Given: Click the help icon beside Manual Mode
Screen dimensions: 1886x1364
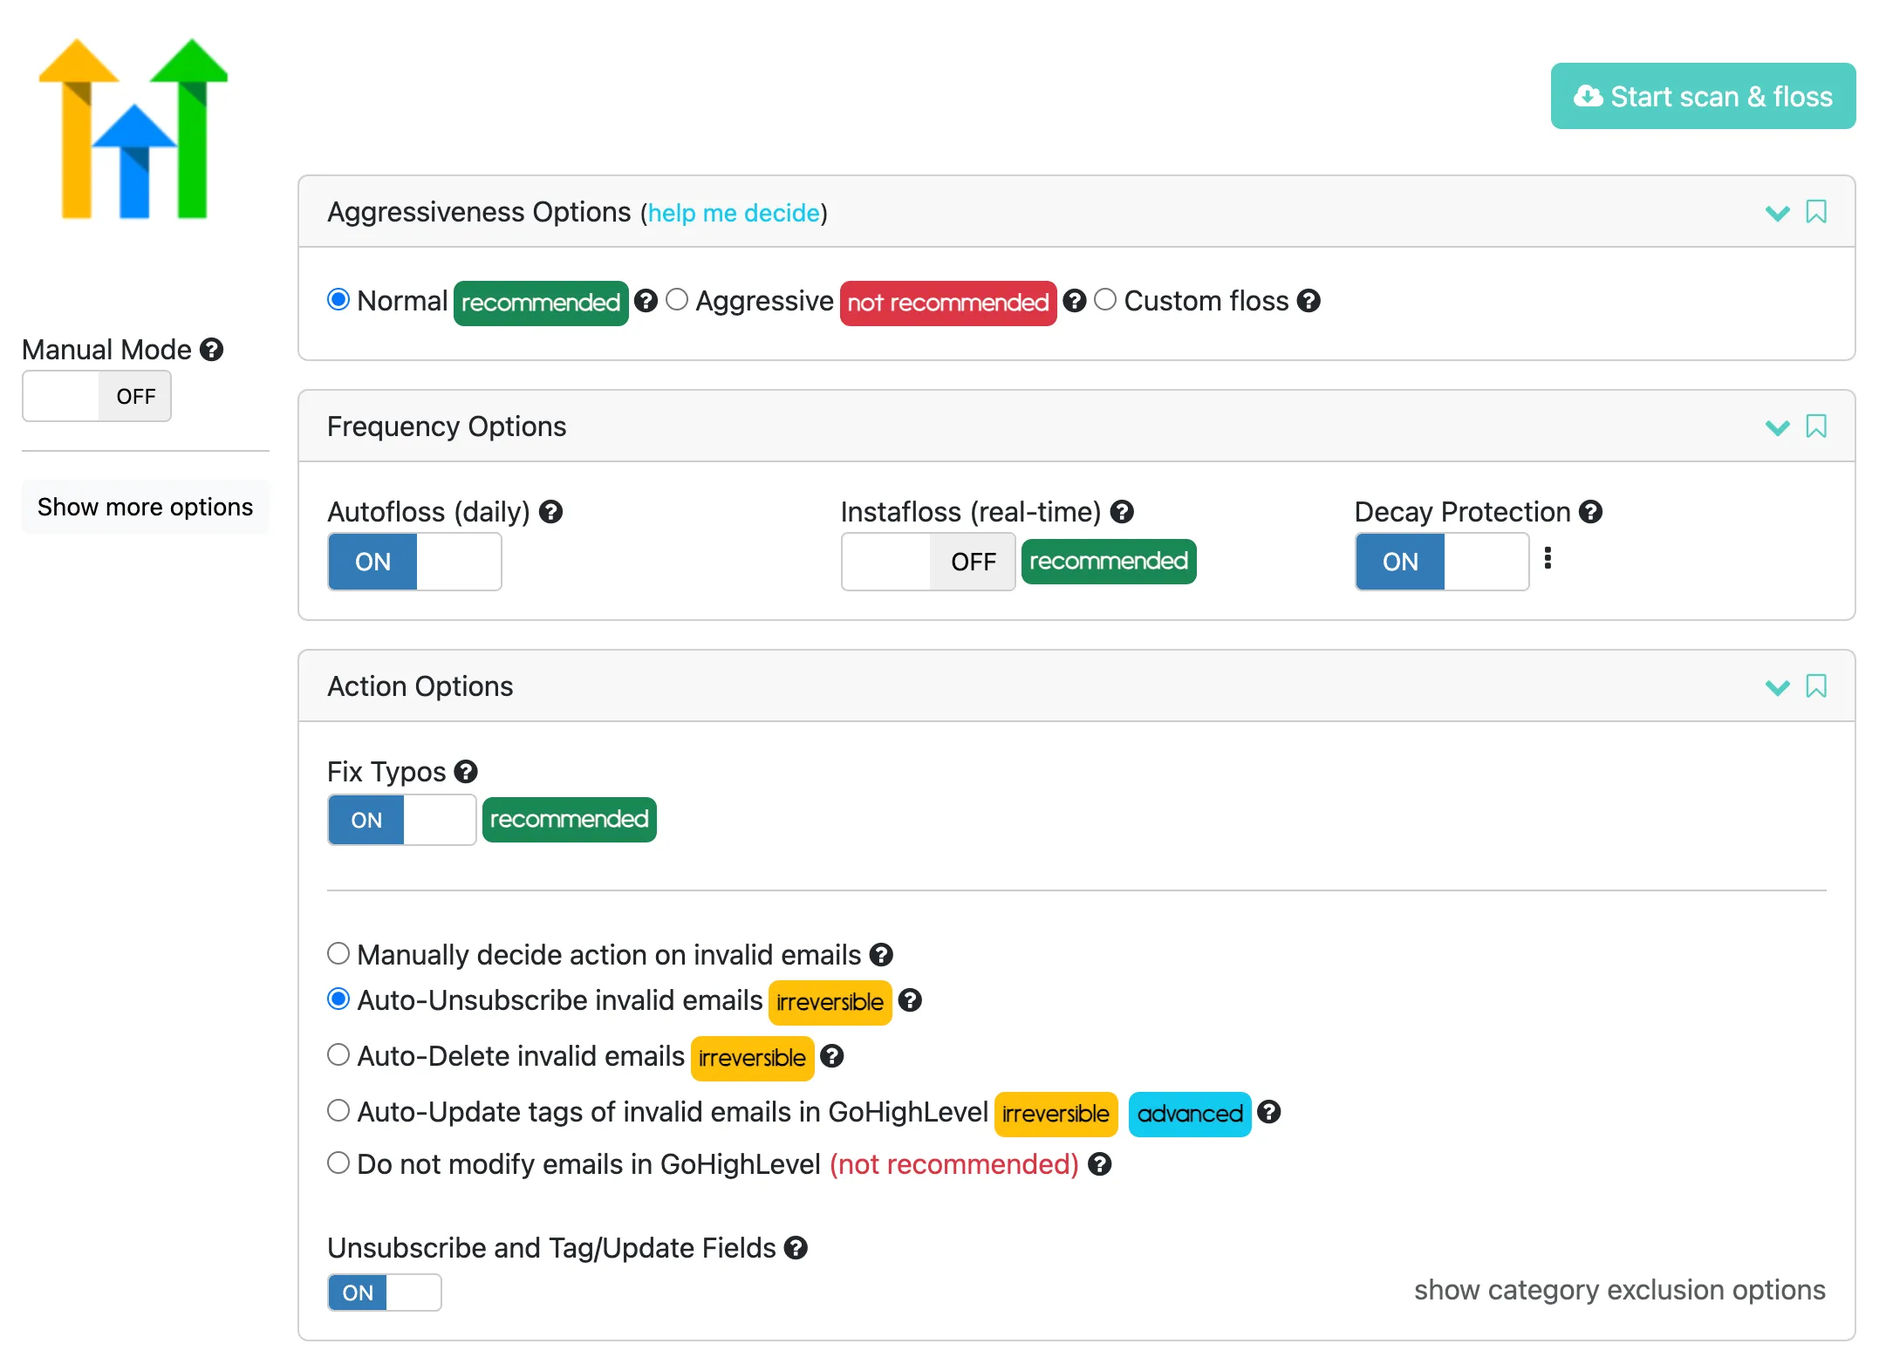Looking at the screenshot, I should pos(211,350).
